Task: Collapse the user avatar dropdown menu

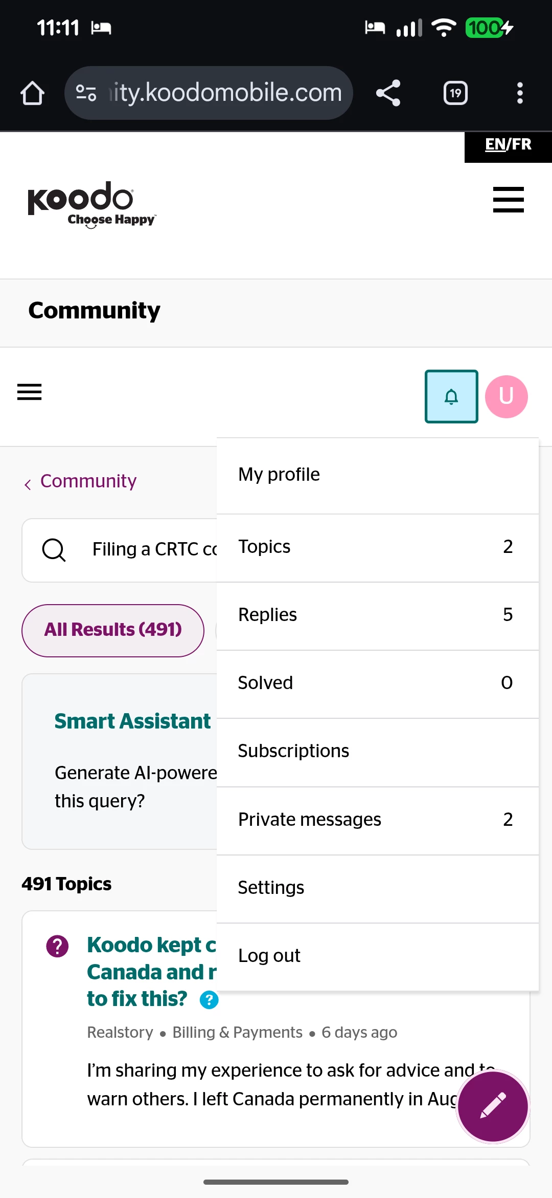Action: 506,397
